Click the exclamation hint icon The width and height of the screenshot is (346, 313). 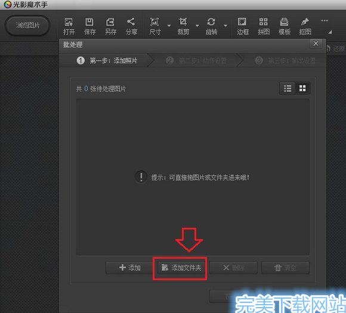click(x=141, y=176)
